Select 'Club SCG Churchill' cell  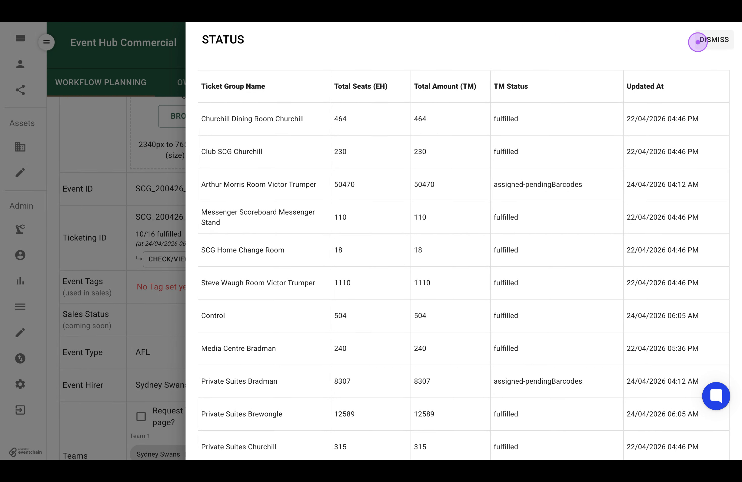click(264, 152)
